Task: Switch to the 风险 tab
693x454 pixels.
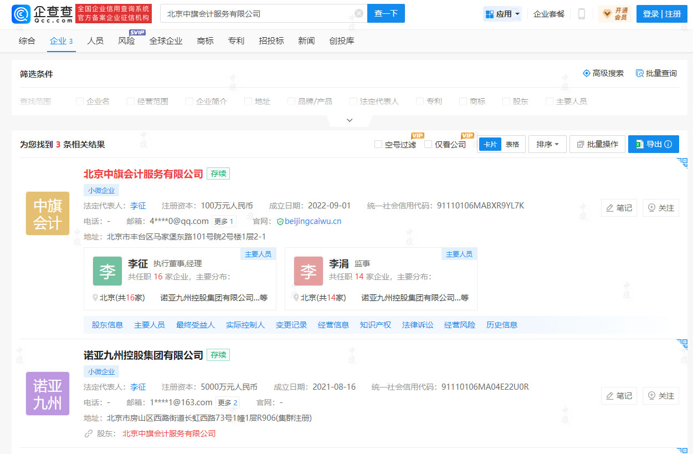Action: [126, 40]
